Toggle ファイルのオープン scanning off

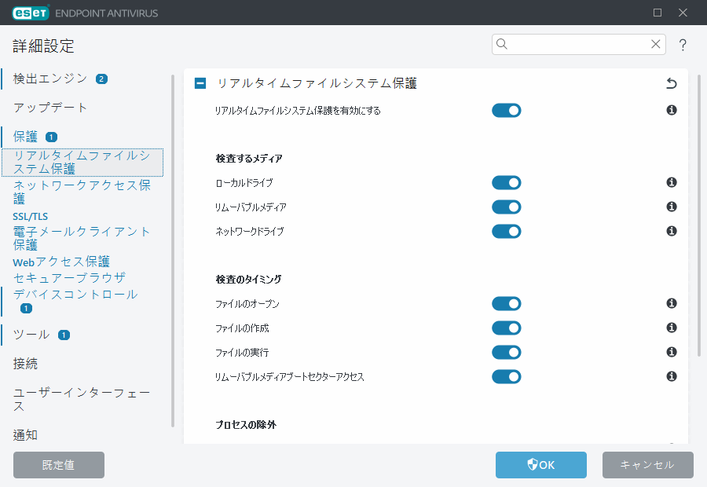point(507,303)
